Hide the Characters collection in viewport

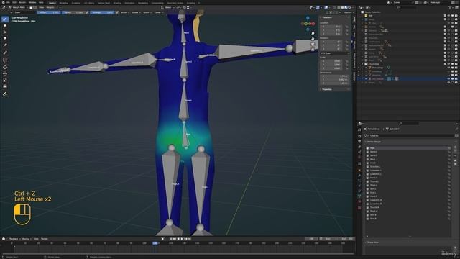point(448,64)
